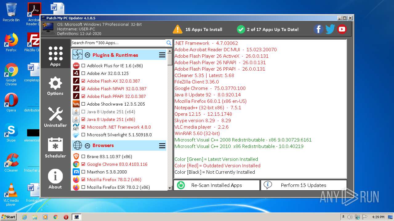Screen dimensions: 394x221
Task: Click the Maxthon browser icon
Action: 76,172
